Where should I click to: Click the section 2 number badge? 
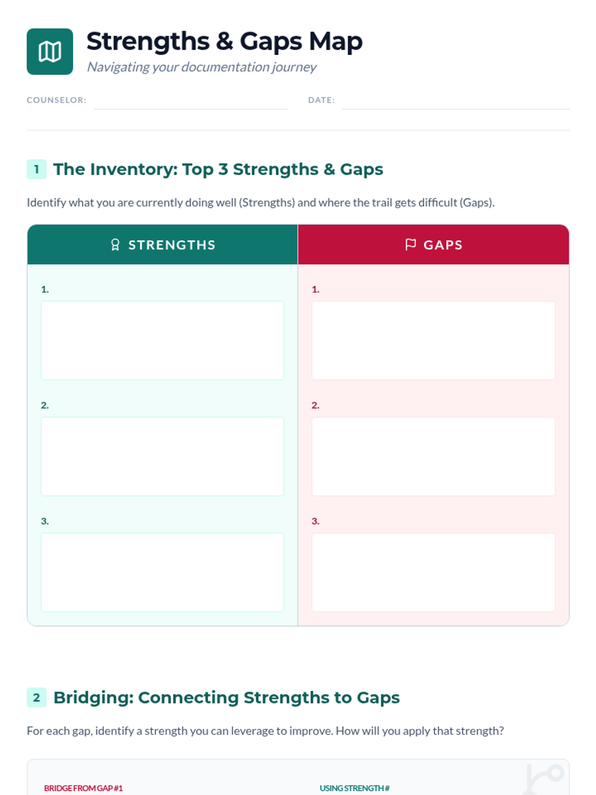pyautogui.click(x=36, y=698)
